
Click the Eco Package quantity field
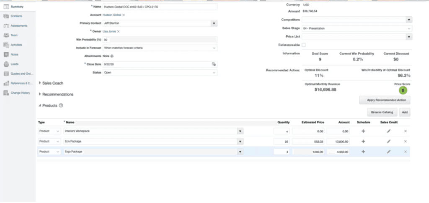[x=281, y=142]
